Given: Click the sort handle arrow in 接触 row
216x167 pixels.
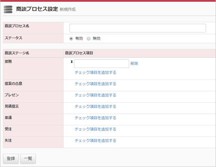Looking at the screenshot, I should click(x=72, y=62).
